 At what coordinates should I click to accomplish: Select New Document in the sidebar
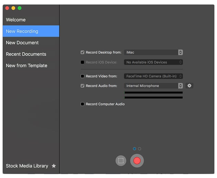[22, 43]
